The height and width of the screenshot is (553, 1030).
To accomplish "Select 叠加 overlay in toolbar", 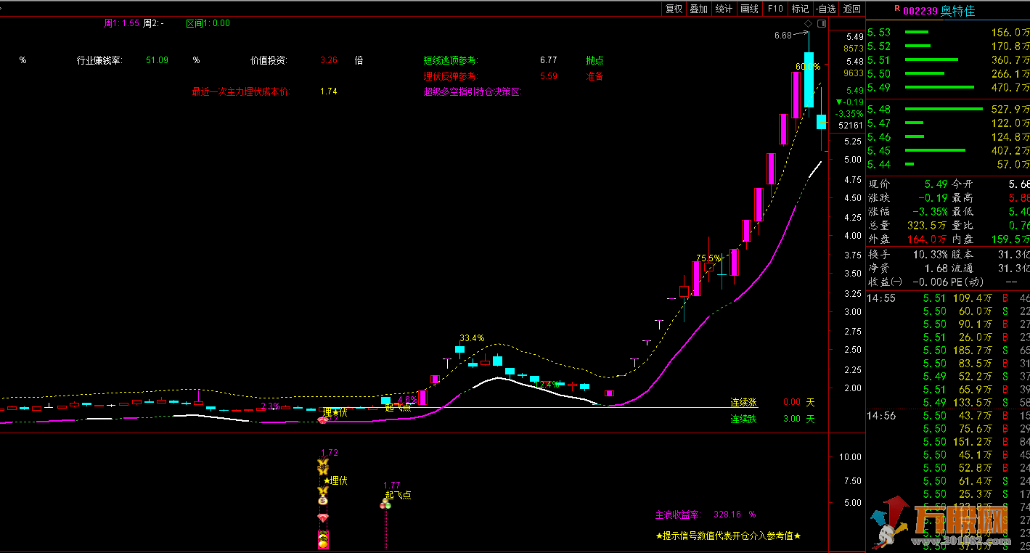I will coord(698,9).
